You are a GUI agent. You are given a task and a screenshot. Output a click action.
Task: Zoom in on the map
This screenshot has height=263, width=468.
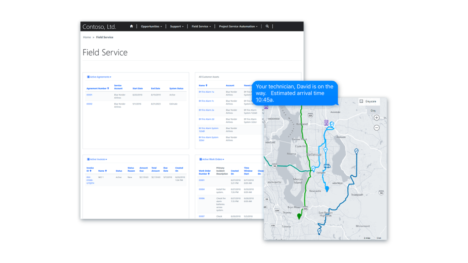(377, 118)
